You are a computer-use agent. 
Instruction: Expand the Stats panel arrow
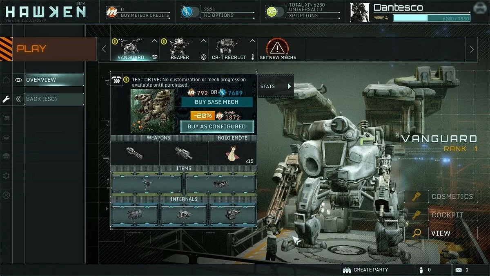point(289,86)
